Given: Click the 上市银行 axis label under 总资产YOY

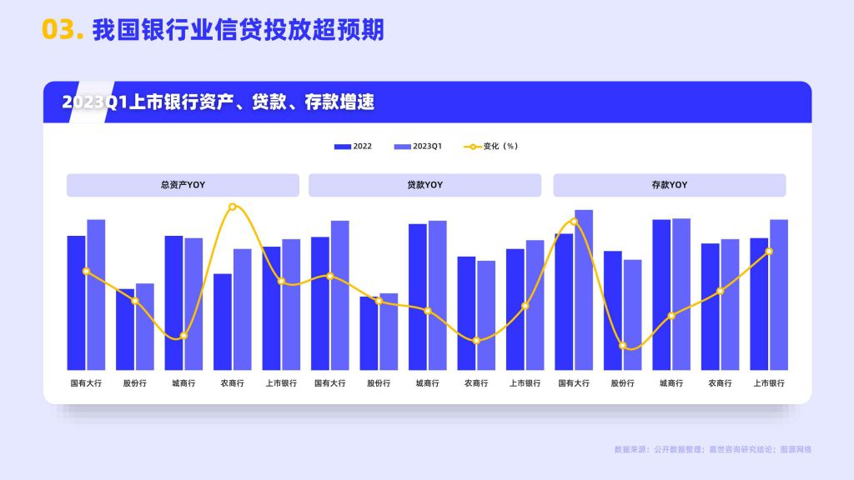Looking at the screenshot, I should pyautogui.click(x=281, y=383).
